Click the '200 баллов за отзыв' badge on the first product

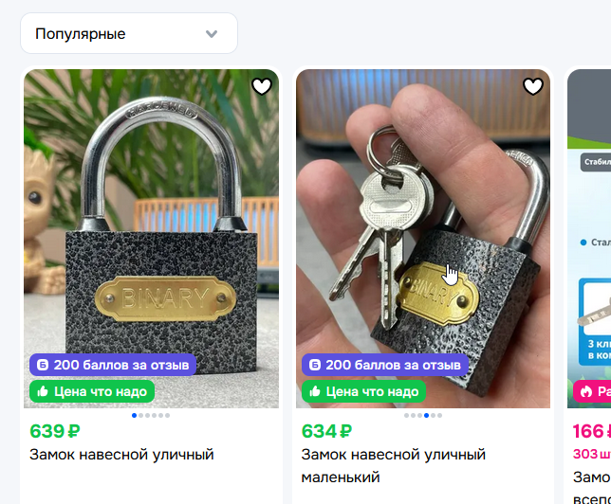click(x=113, y=365)
